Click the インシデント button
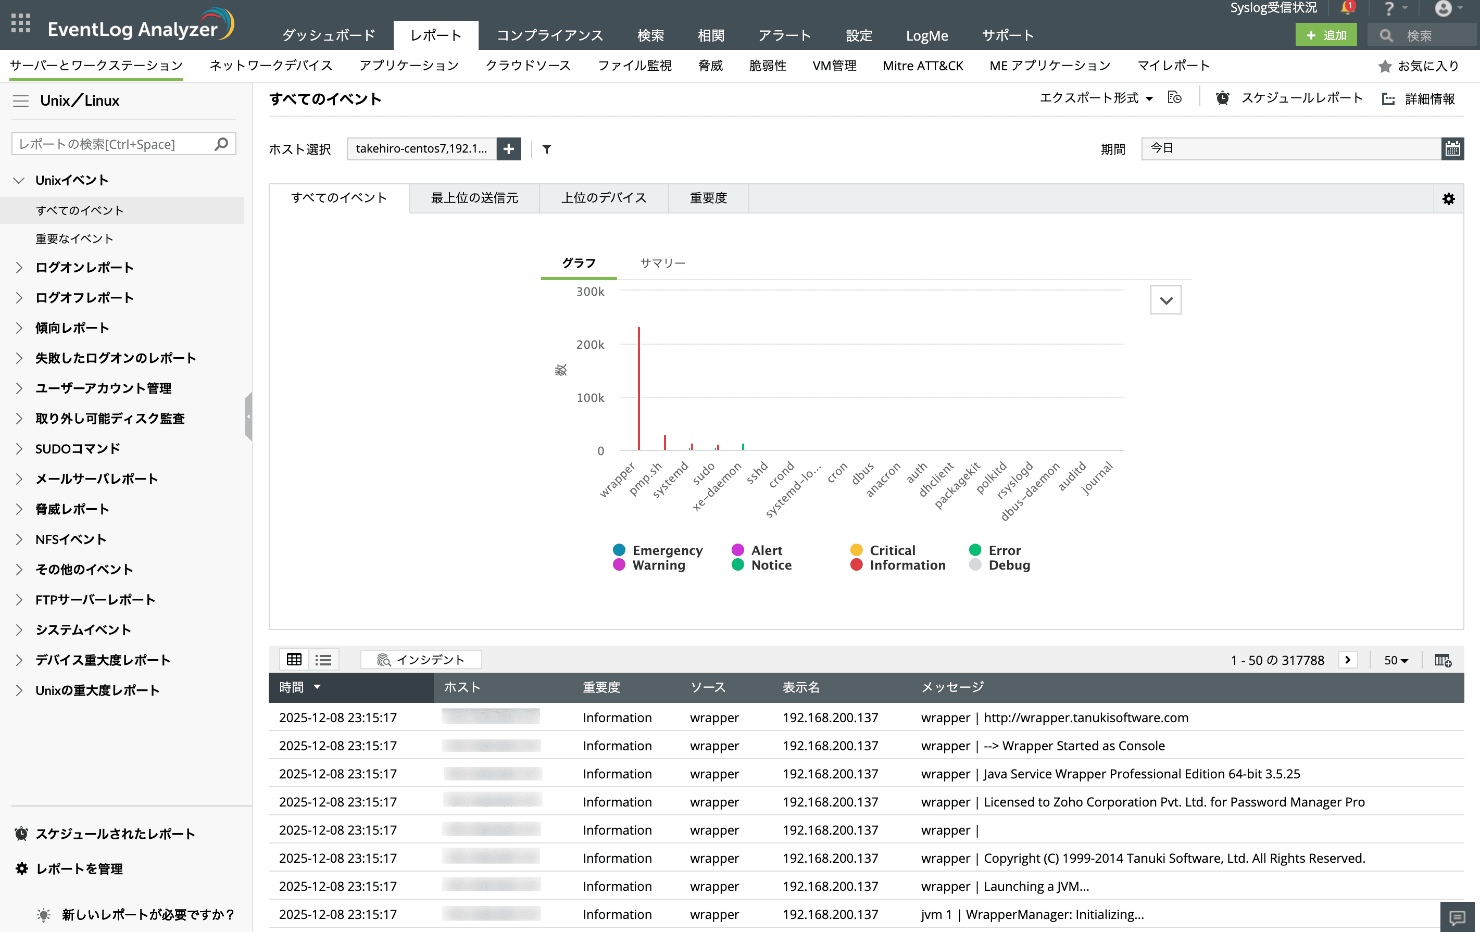 [x=421, y=659]
